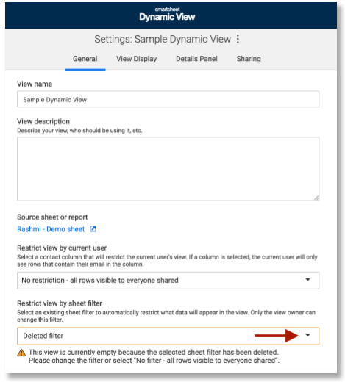The image size is (345, 382).
Task: Click into the View description text area
Action: [x=168, y=169]
